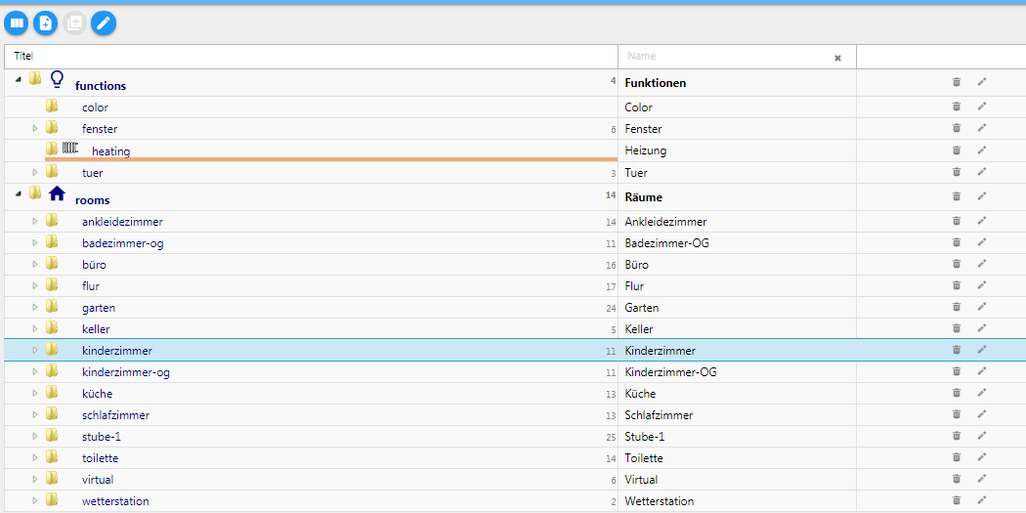
Task: Click the blue pencil edit toolbar button
Action: pyautogui.click(x=104, y=22)
